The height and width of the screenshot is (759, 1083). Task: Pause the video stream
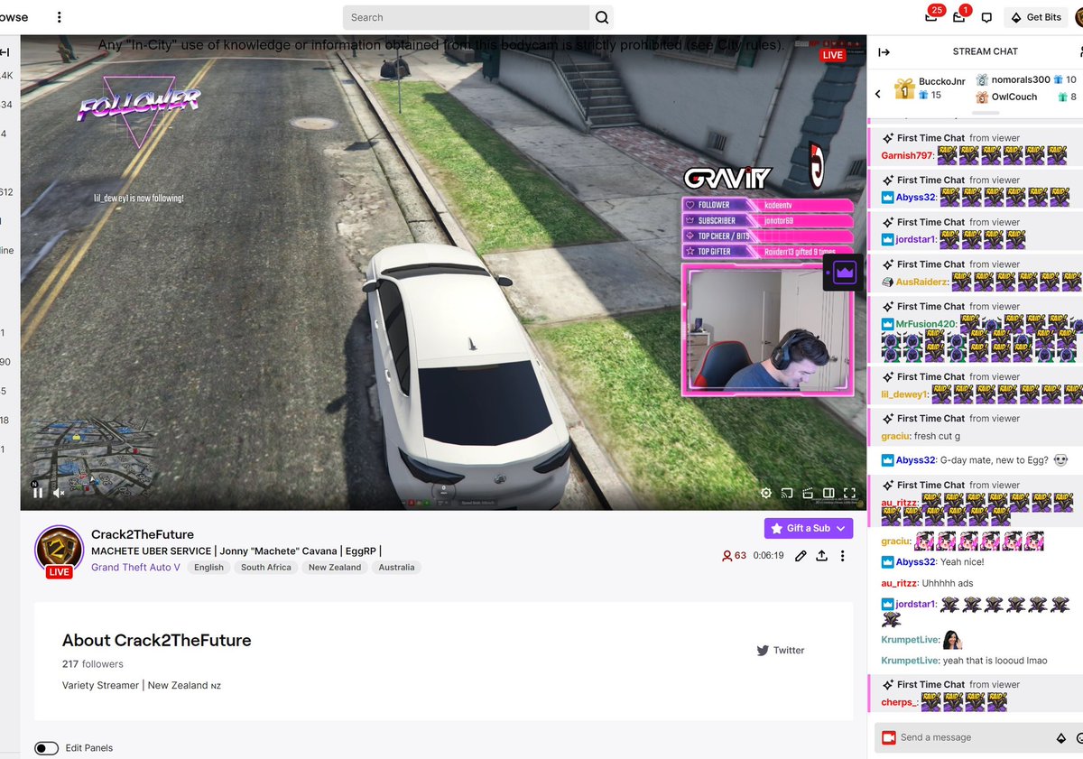point(38,493)
